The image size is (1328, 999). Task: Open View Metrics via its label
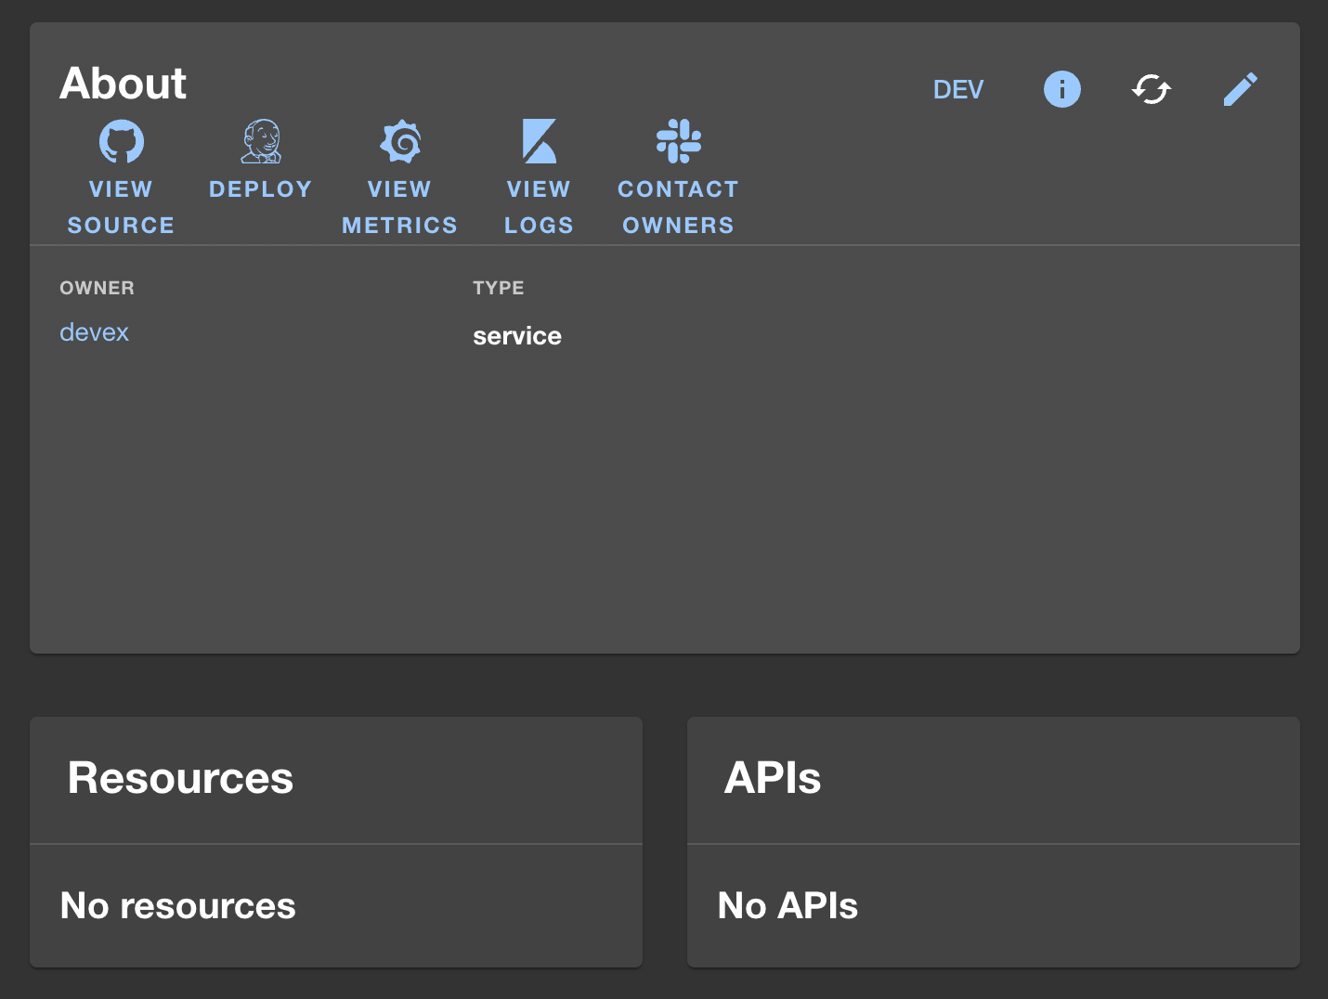click(399, 206)
